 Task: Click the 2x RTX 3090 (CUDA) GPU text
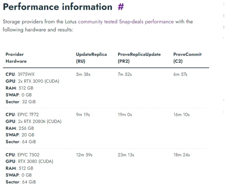pyautogui.click(x=38, y=81)
